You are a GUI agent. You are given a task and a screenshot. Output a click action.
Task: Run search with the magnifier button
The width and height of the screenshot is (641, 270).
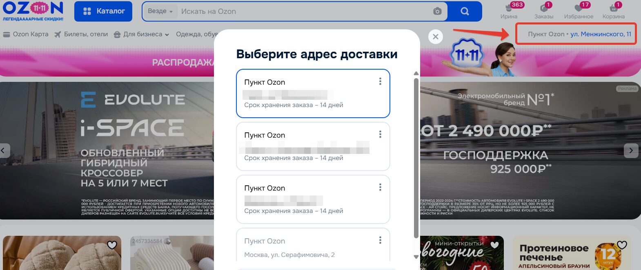[x=465, y=11]
